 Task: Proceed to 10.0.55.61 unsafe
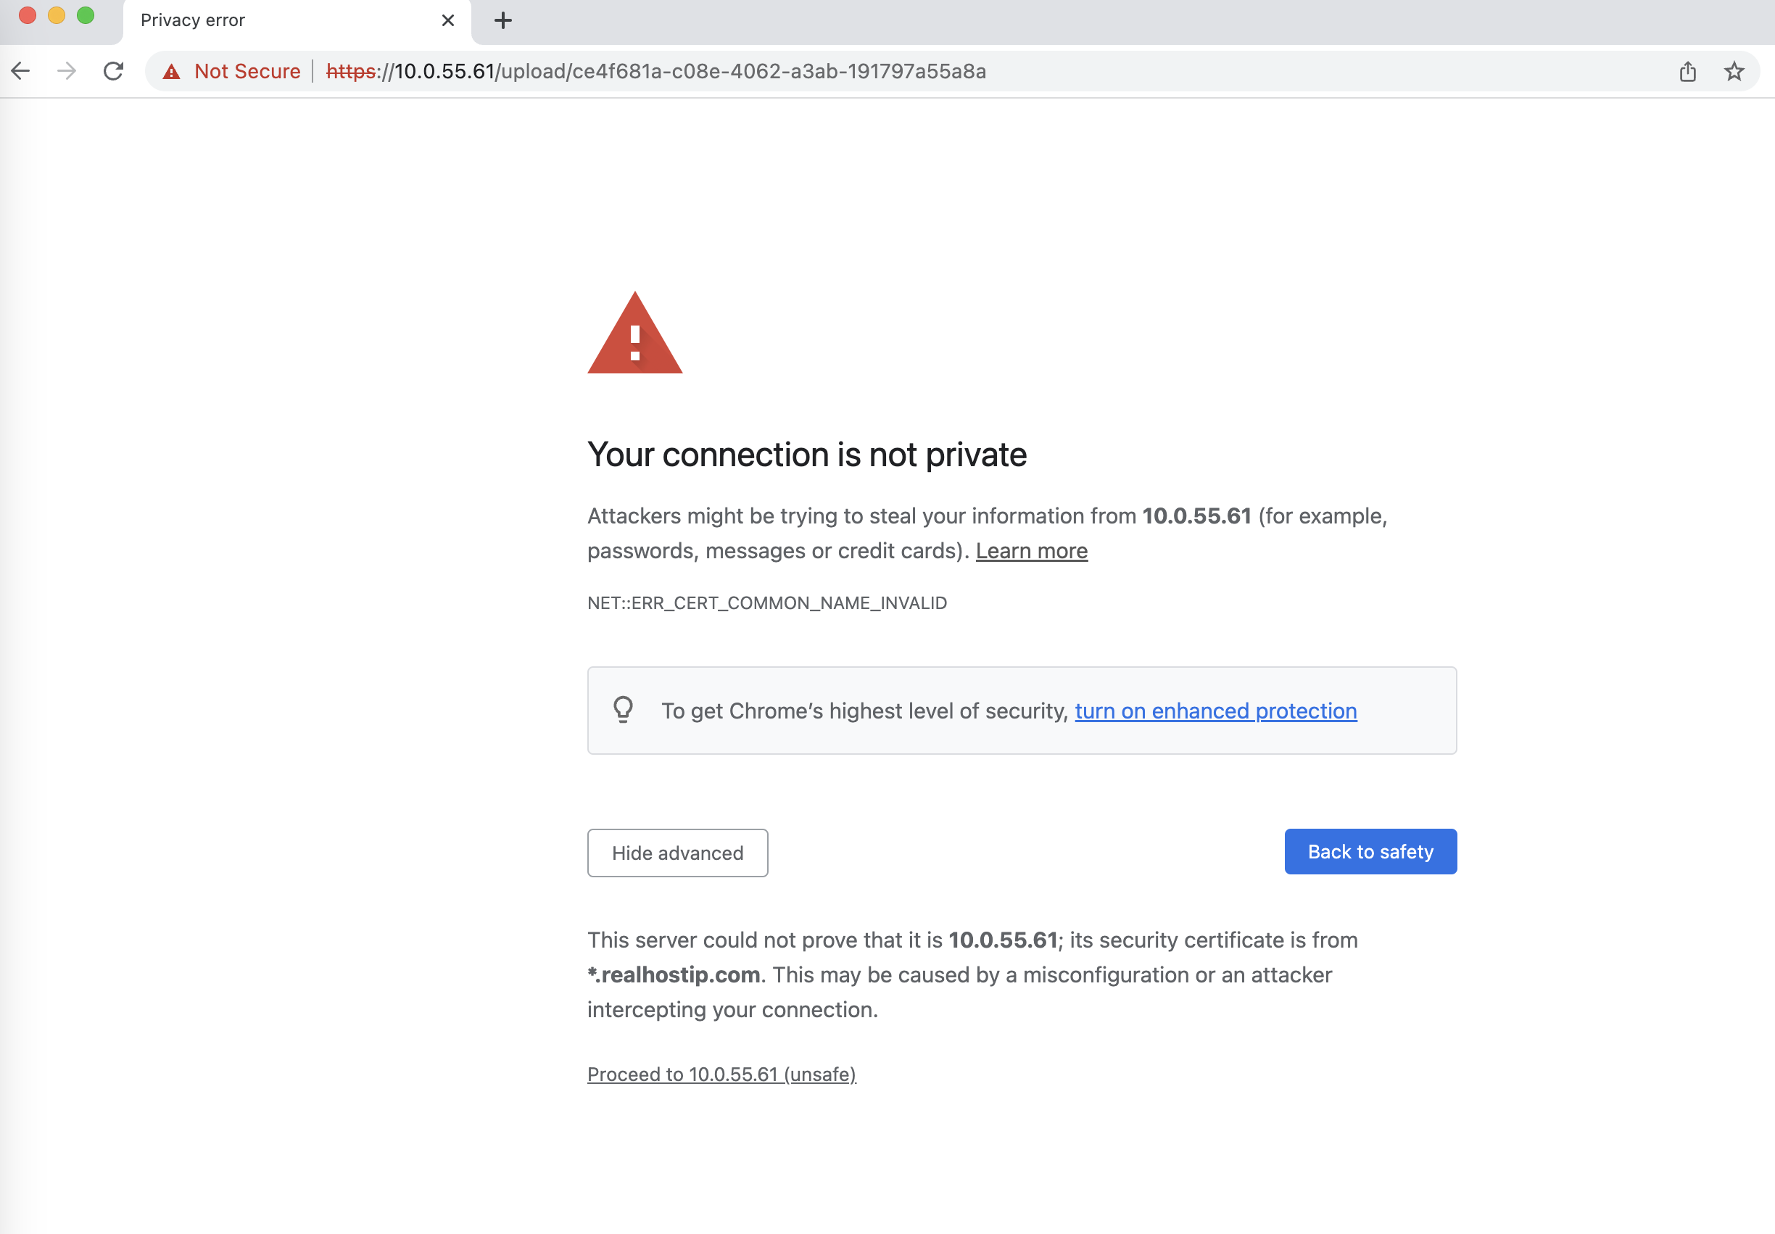721,1074
